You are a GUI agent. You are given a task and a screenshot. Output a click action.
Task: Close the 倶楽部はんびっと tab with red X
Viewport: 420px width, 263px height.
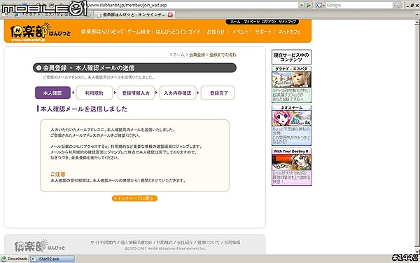pyautogui.click(x=170, y=15)
